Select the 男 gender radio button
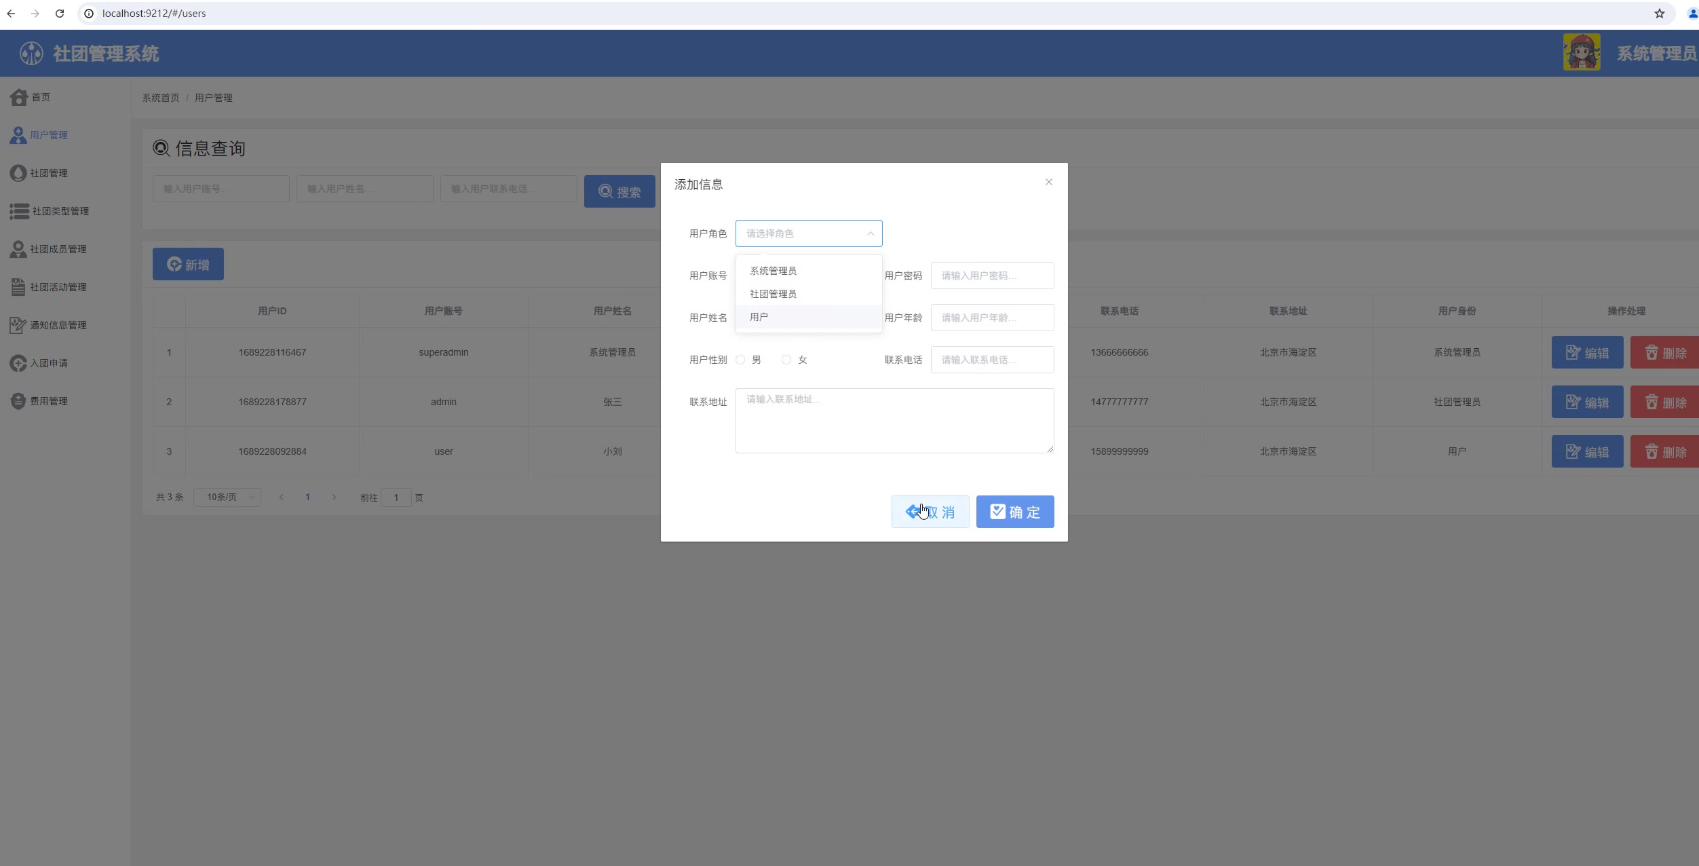1699x866 pixels. point(740,360)
